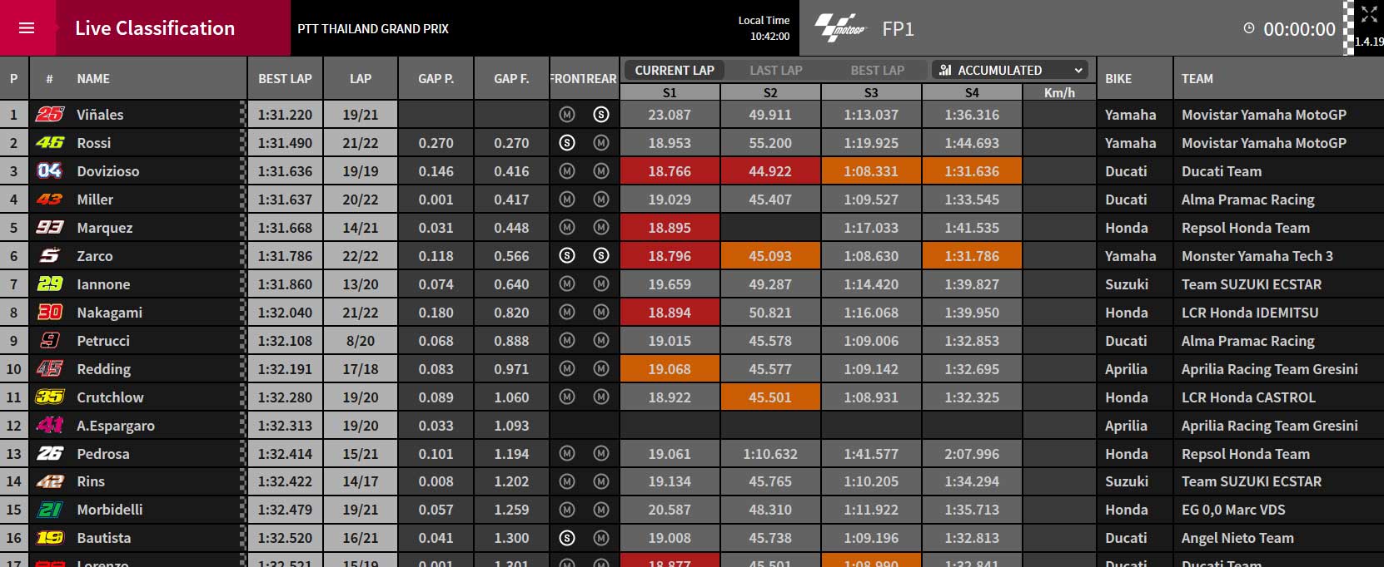Click the BIKE column header

click(x=1118, y=79)
